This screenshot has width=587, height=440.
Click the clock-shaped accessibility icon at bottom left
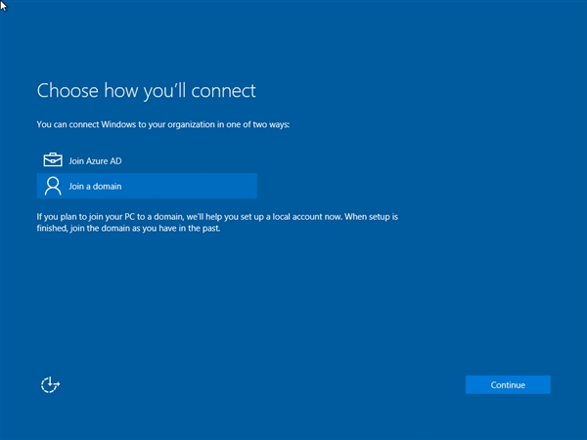tap(51, 385)
